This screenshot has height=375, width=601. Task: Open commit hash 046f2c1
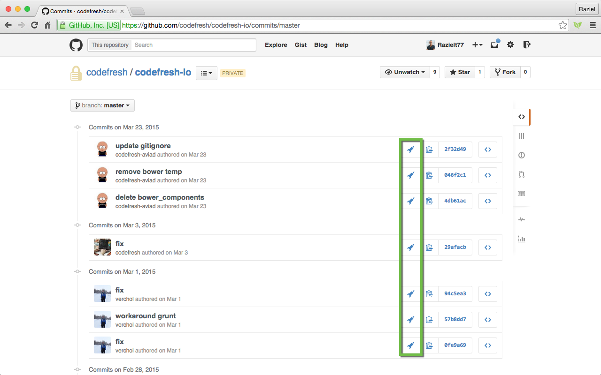[x=455, y=175]
